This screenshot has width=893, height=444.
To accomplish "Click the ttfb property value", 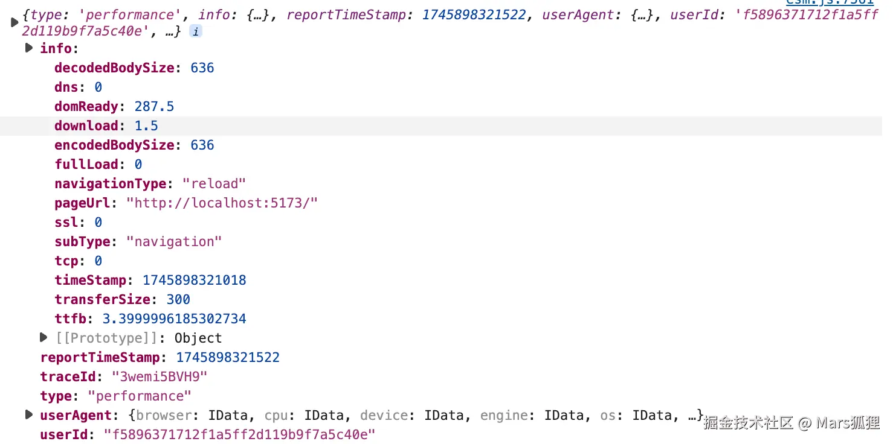I will point(174,319).
